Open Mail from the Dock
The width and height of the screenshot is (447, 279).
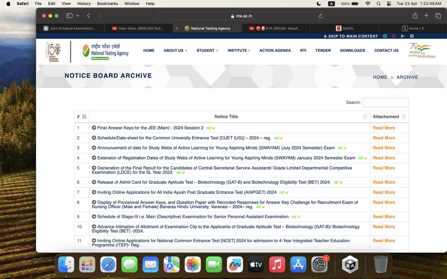150,264
